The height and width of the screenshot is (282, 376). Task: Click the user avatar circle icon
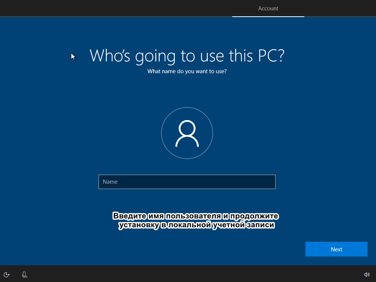(x=187, y=133)
